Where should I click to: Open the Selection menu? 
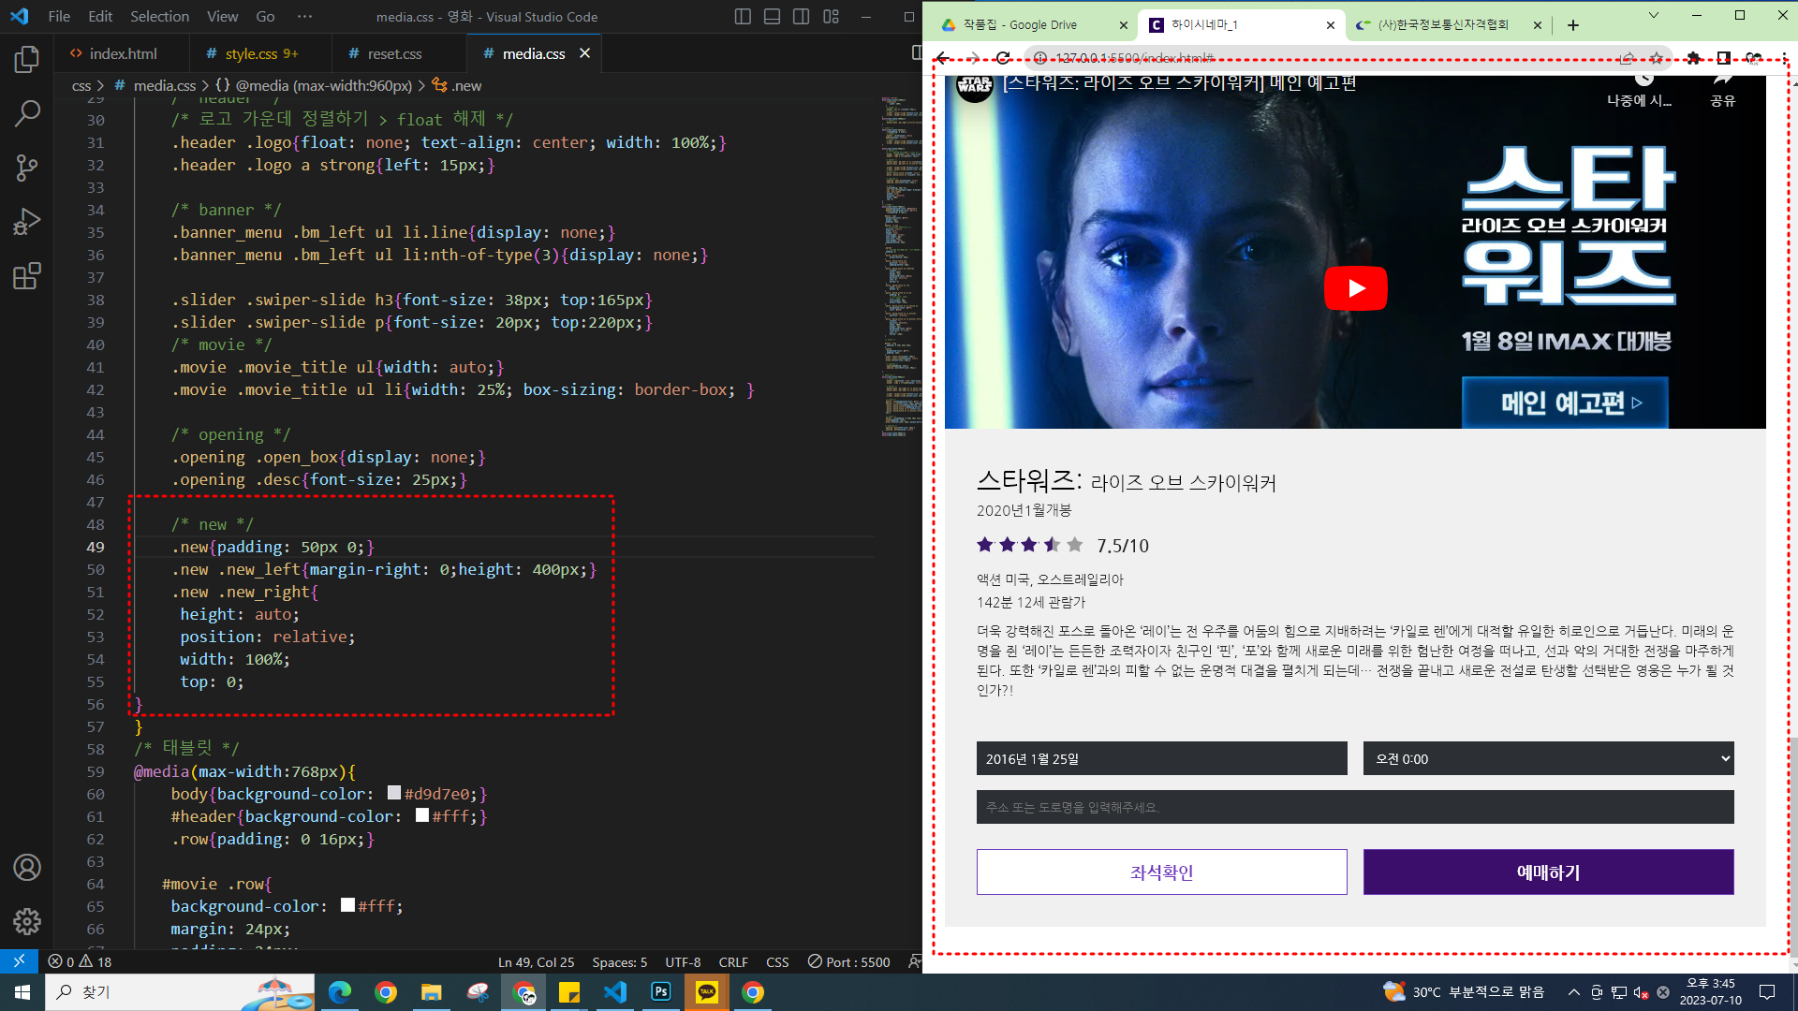click(x=159, y=17)
